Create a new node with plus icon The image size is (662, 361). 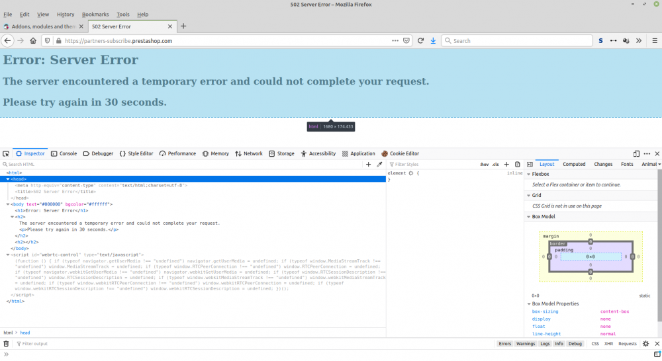(368, 165)
